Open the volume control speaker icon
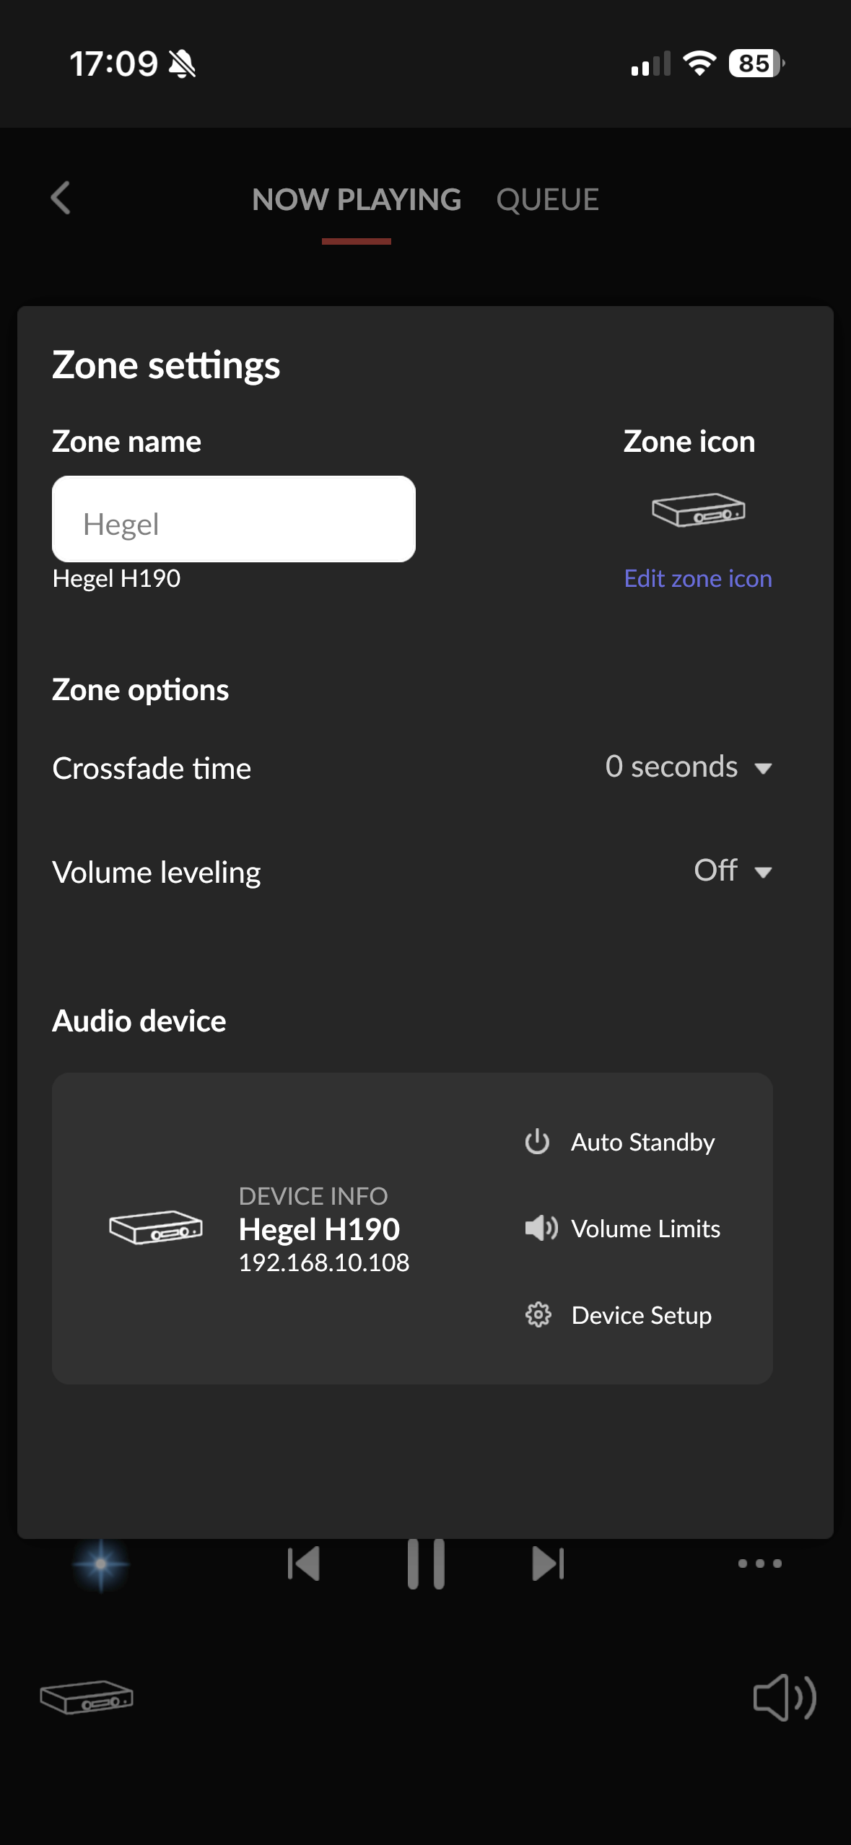This screenshot has height=1845, width=851. point(784,1698)
